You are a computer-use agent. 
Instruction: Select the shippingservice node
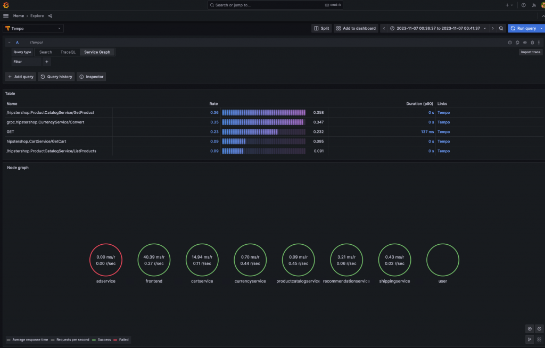(394, 260)
